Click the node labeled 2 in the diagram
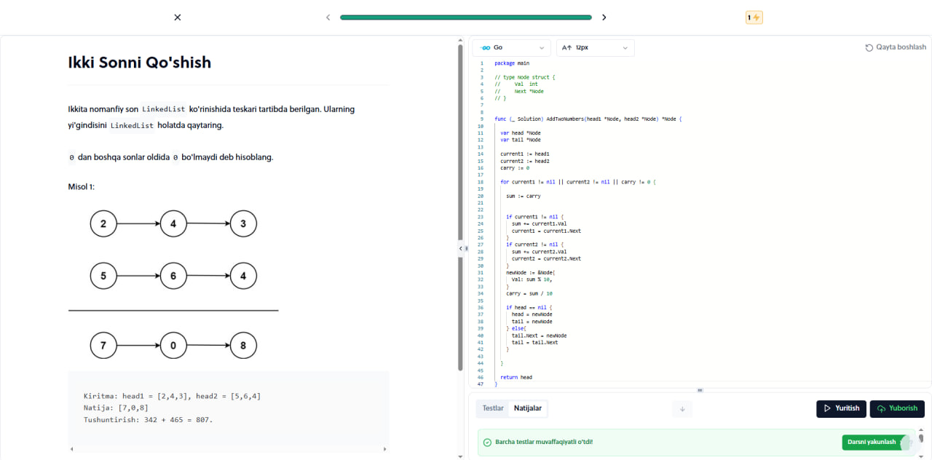 coord(103,223)
